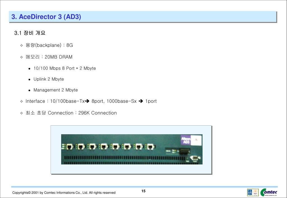
Task: Click the line "메모리 : 20MB DRAM"
Action: coord(49,57)
